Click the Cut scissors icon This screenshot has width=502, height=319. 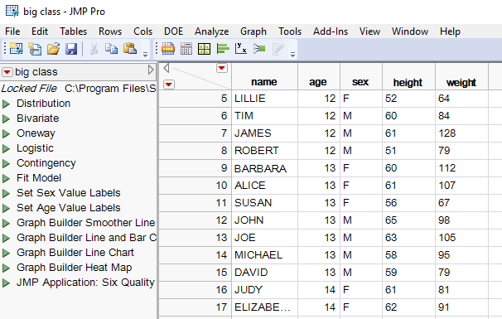point(94,49)
